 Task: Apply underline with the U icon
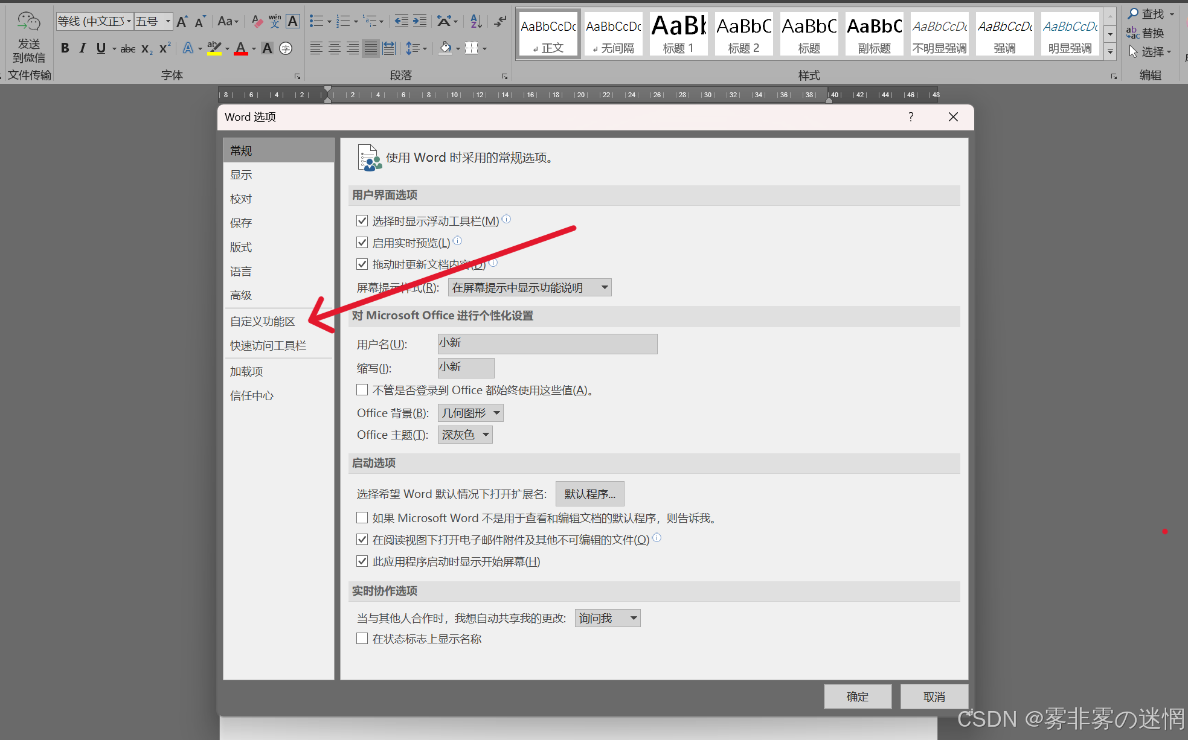[x=101, y=48]
